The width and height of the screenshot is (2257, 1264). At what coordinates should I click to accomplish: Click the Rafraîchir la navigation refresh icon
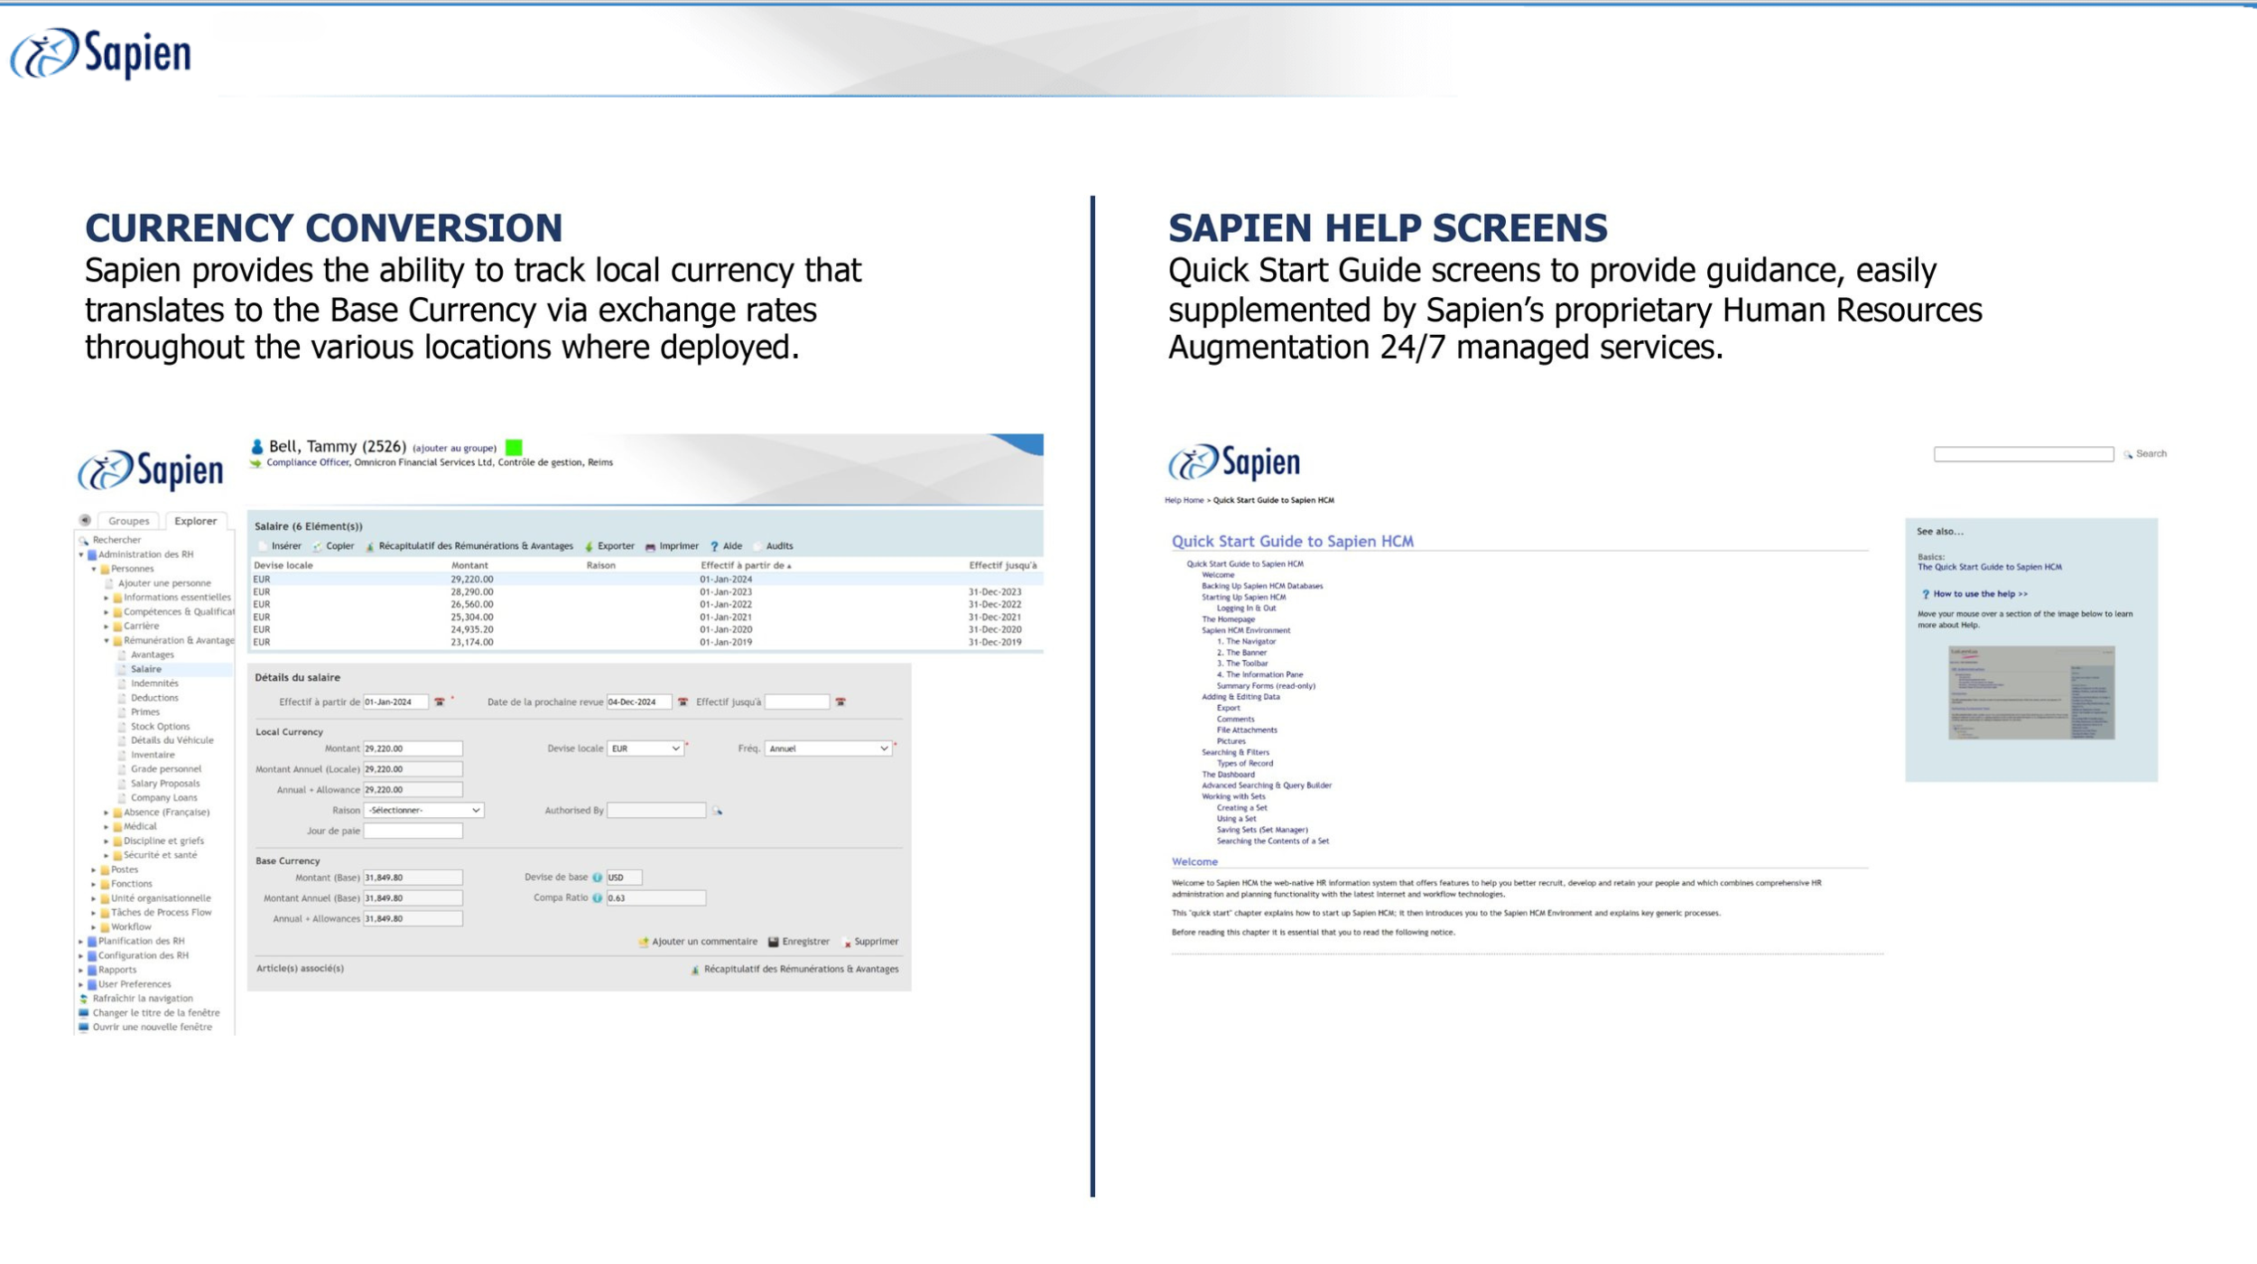coord(84,999)
